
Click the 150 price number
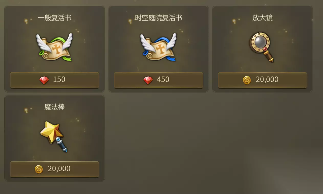59,79
